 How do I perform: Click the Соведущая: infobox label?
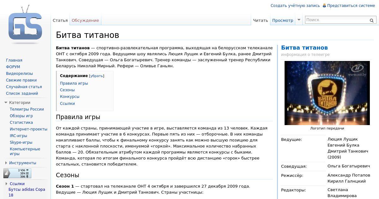point(294,166)
